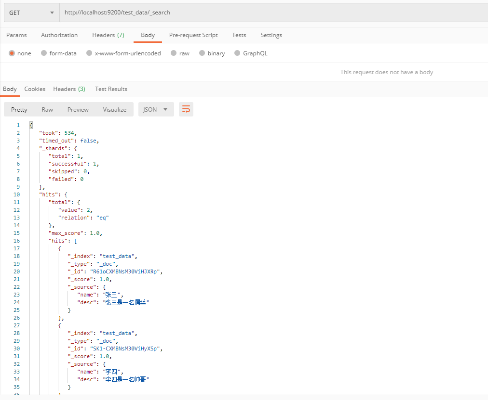This screenshot has height=400, width=488.
Task: Select the Preview view button
Action: pyautogui.click(x=78, y=109)
